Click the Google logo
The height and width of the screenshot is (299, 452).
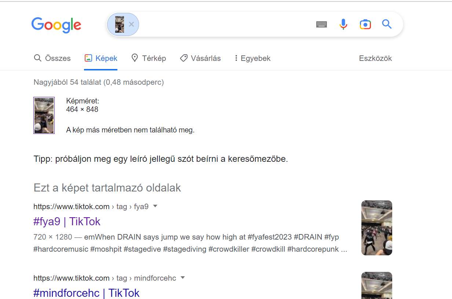[56, 25]
